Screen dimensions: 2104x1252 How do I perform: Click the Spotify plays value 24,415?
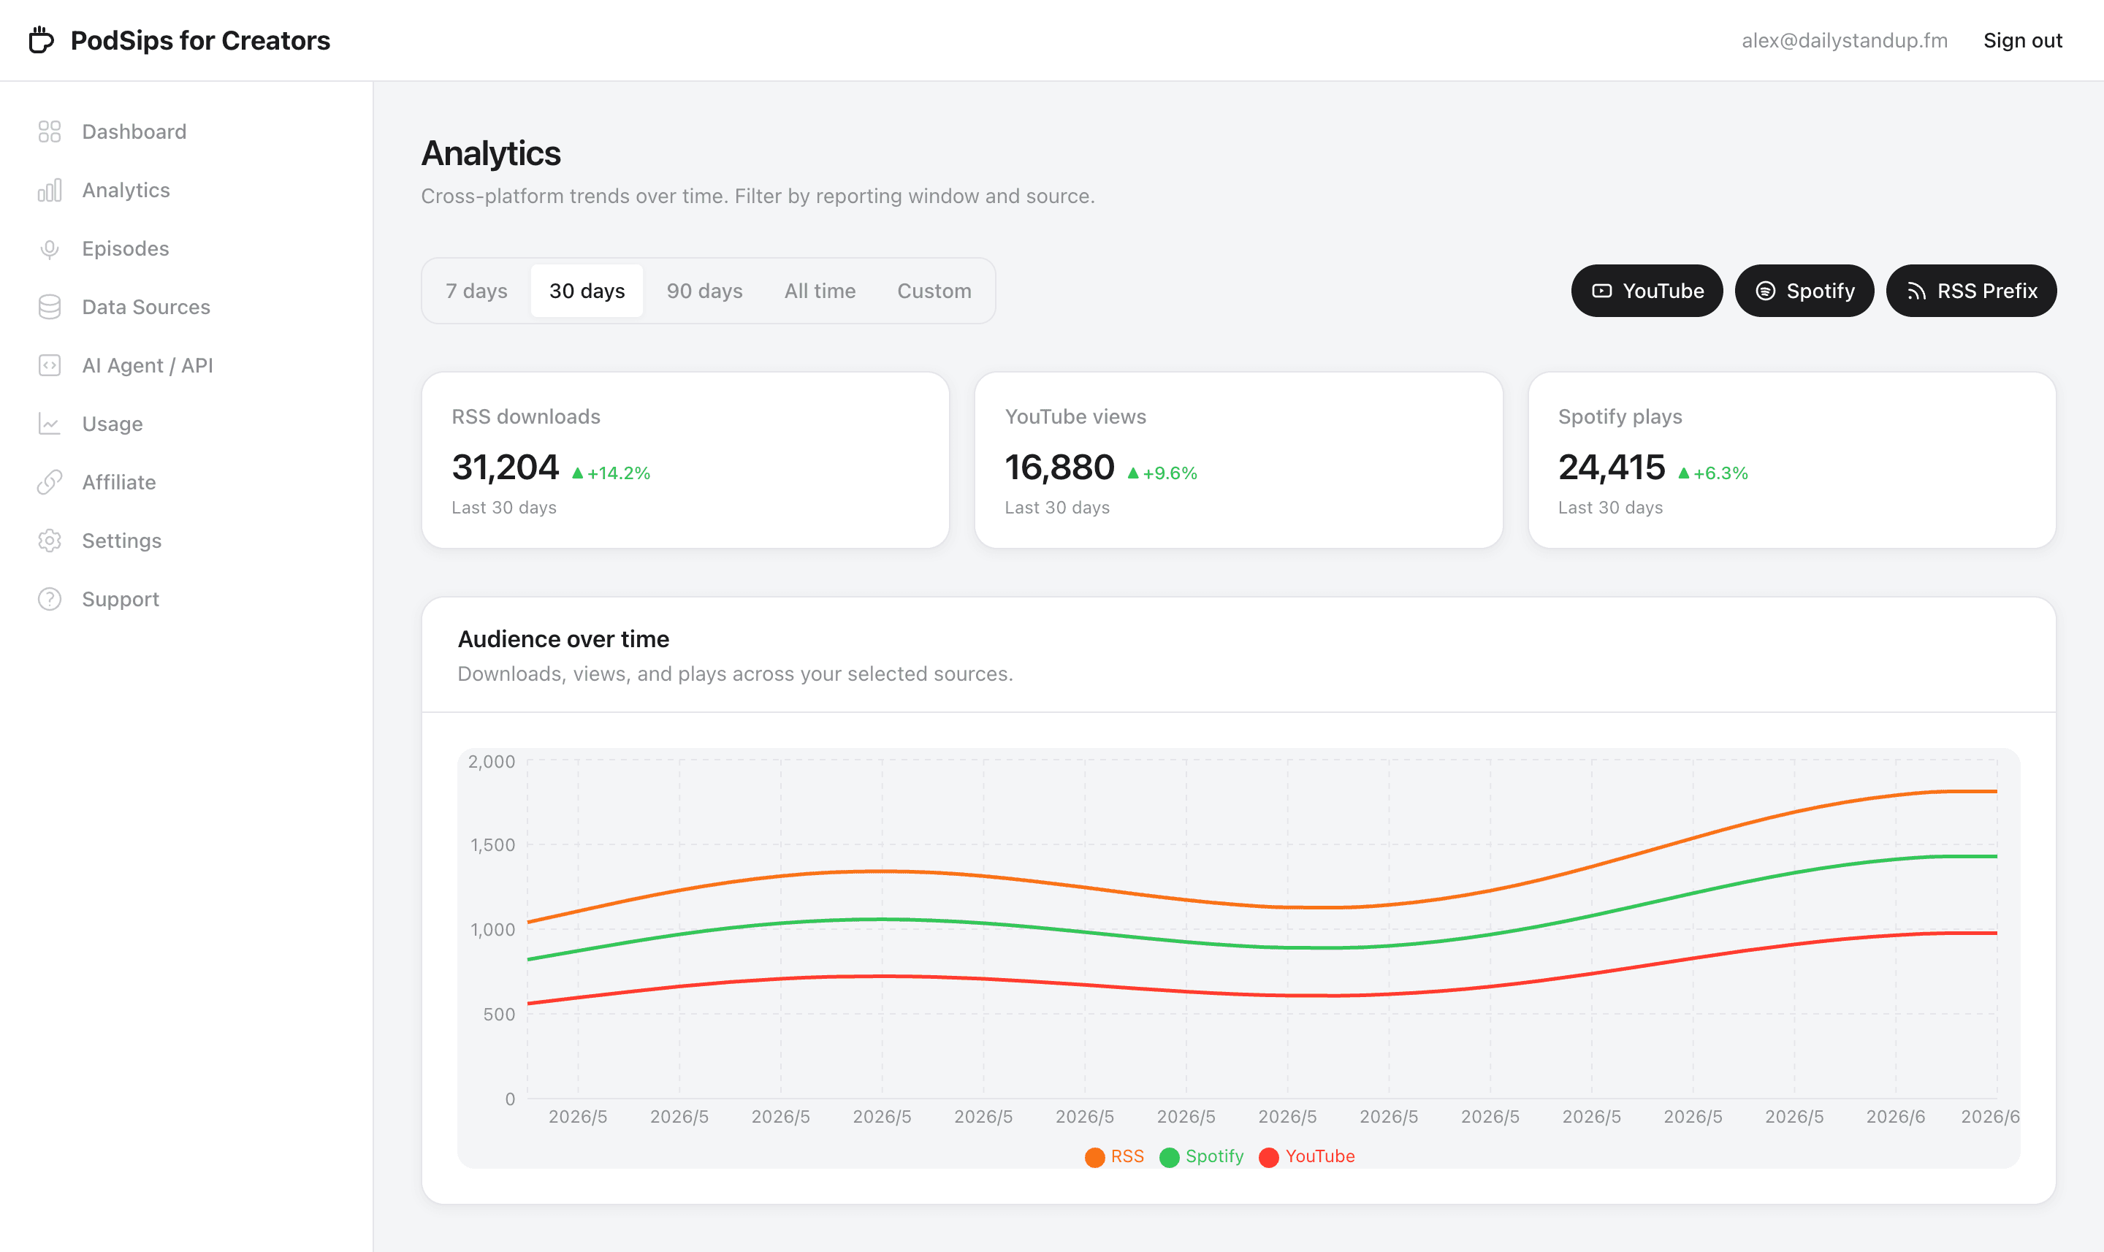[x=1612, y=467]
